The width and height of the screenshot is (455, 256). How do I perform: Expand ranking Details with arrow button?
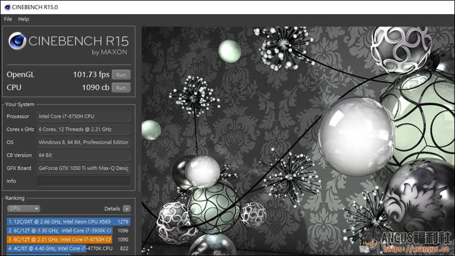click(x=127, y=208)
